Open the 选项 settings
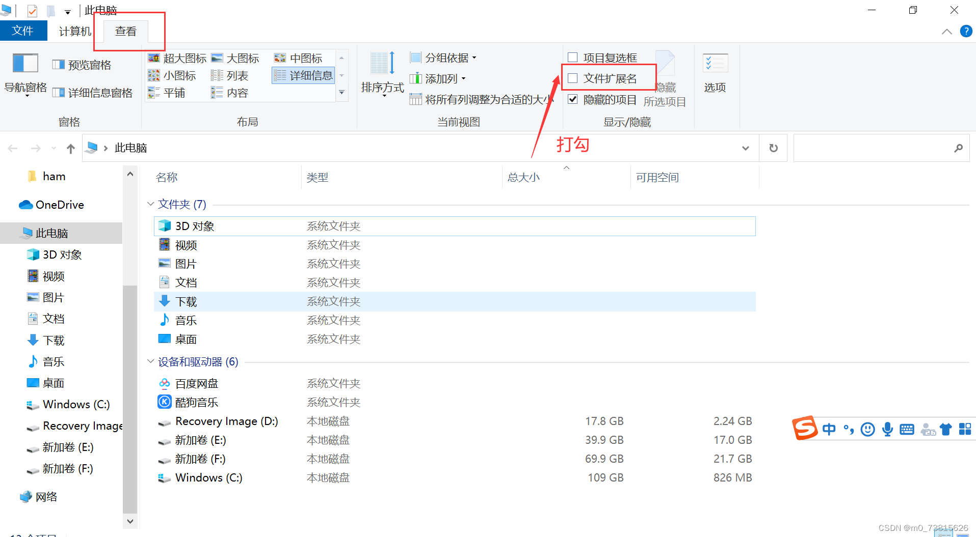Image resolution: width=976 pixels, height=537 pixels. (715, 74)
